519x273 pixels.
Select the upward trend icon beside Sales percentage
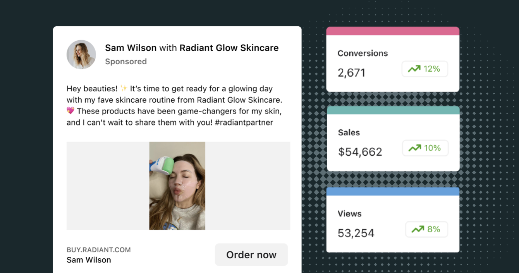coord(414,148)
